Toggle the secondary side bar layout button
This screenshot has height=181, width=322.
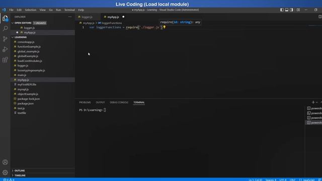pyautogui.click(x=292, y=10)
